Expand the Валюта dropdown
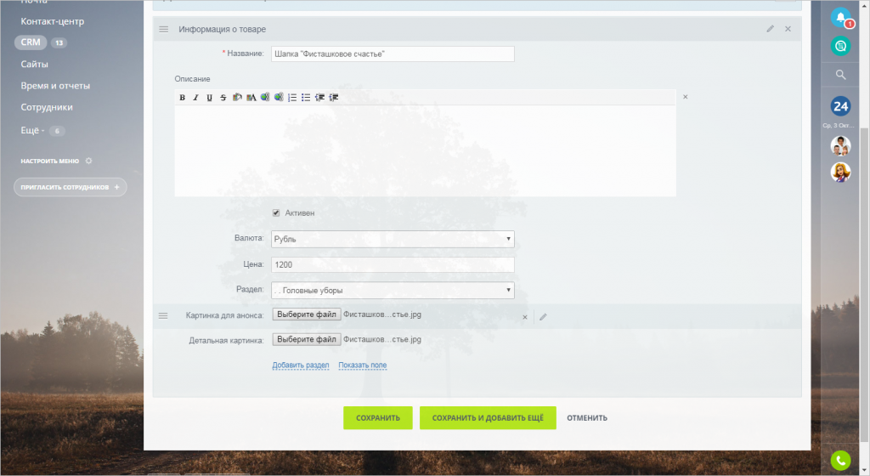870x476 pixels. coord(393,239)
